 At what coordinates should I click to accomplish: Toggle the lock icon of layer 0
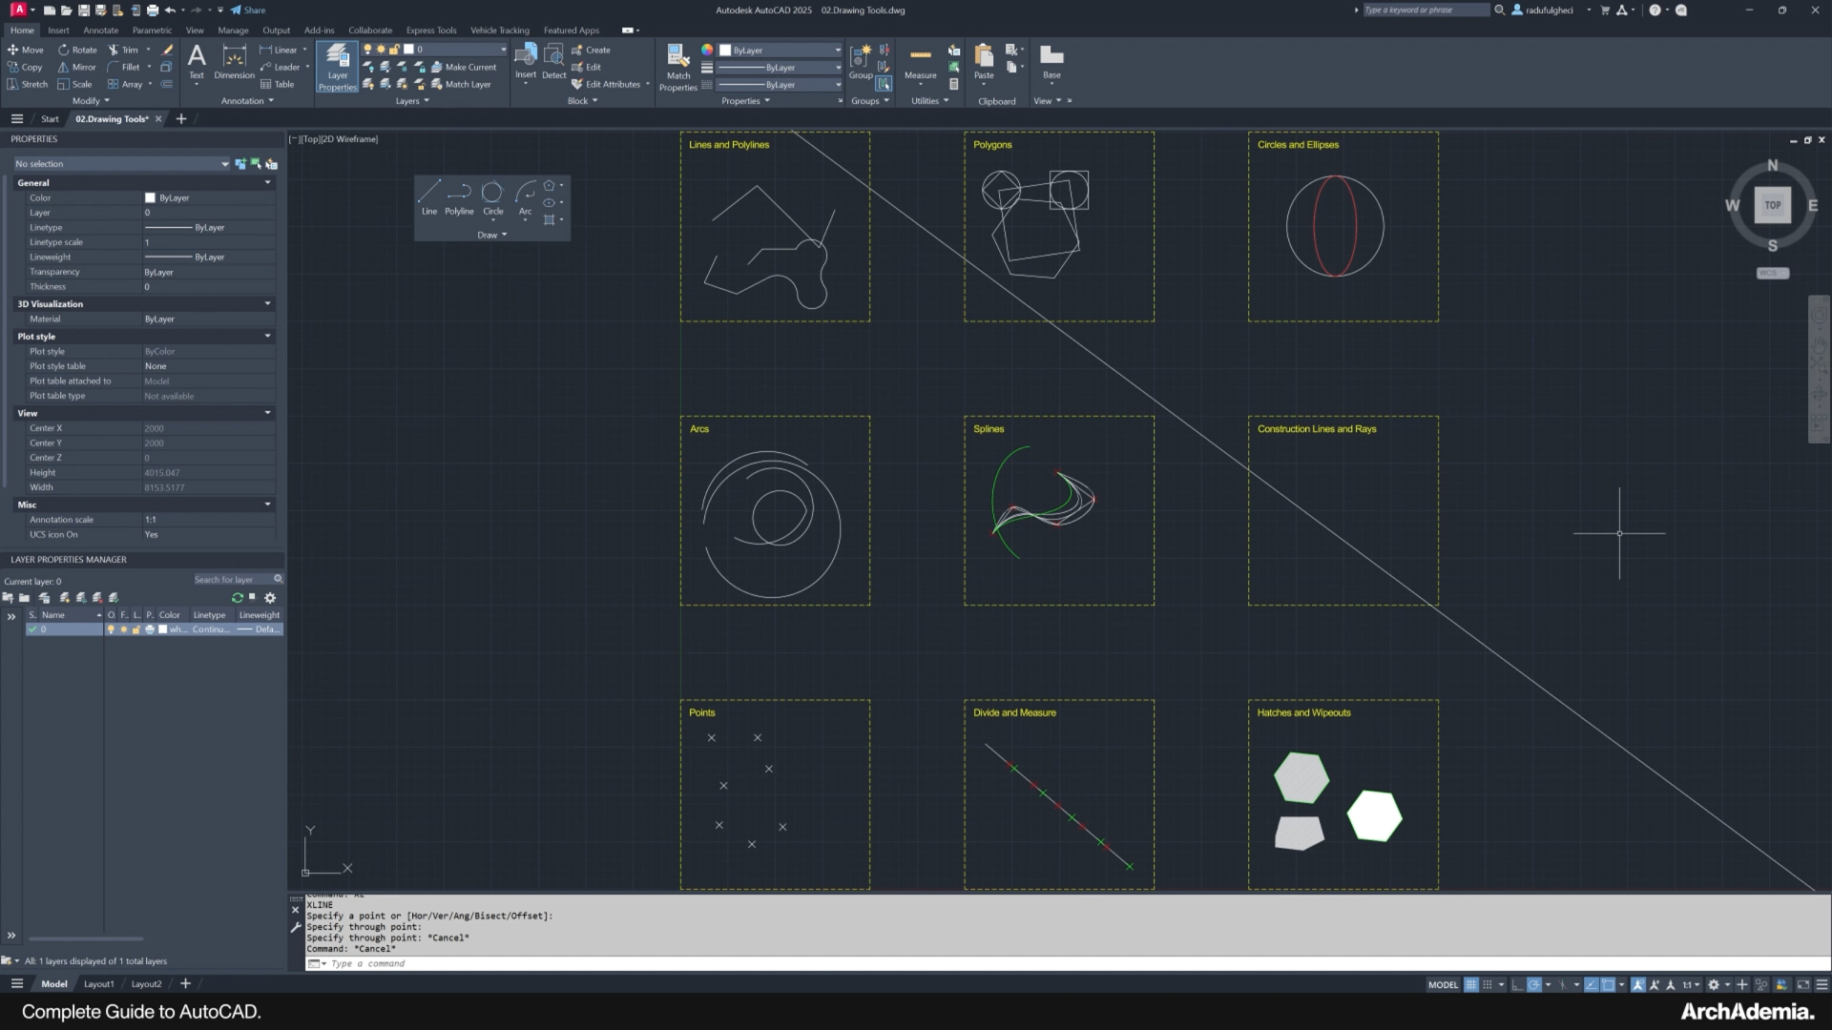point(135,629)
